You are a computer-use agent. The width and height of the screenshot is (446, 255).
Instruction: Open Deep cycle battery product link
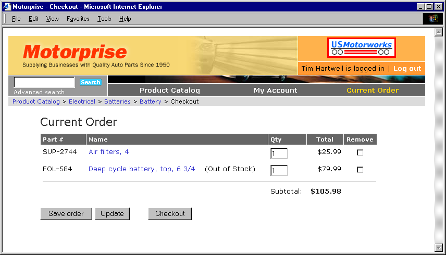(x=142, y=169)
